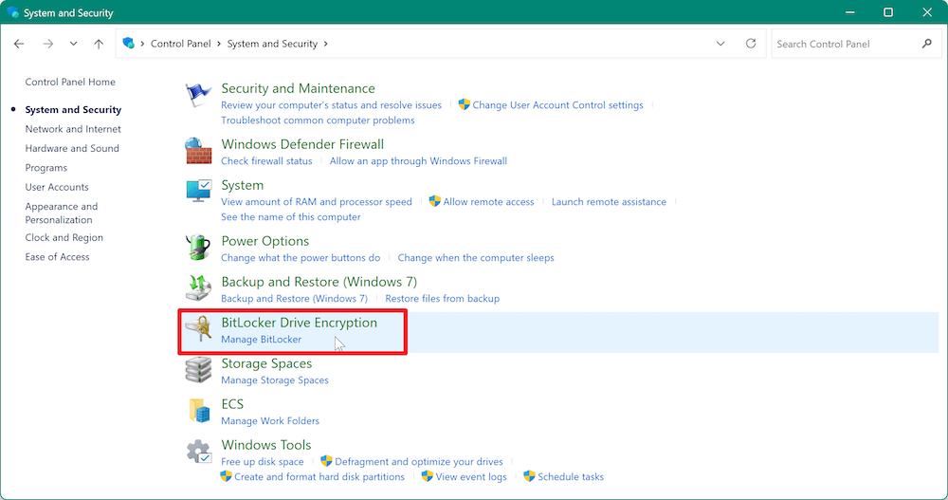Click Troubleshoot common computer problems

click(318, 120)
